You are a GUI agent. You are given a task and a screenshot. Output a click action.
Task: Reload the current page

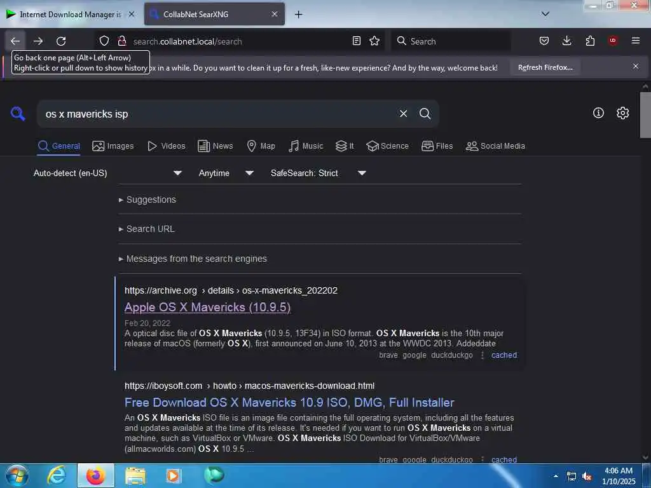pos(61,41)
